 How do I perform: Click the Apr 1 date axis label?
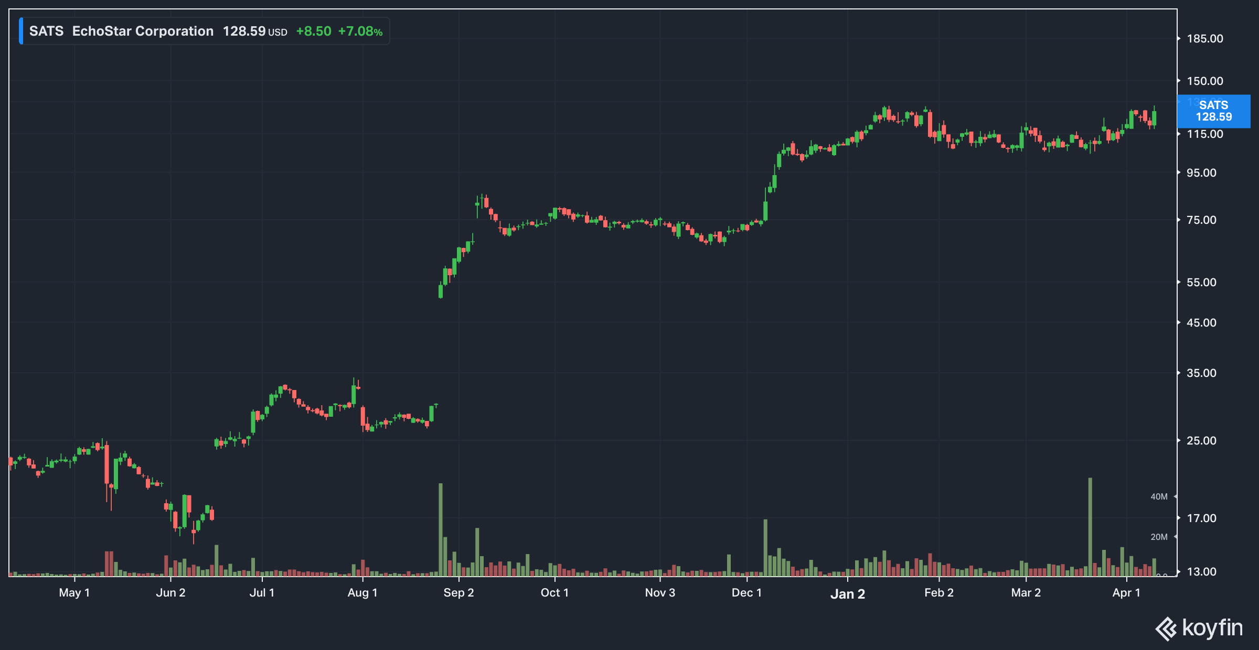coord(1126,593)
